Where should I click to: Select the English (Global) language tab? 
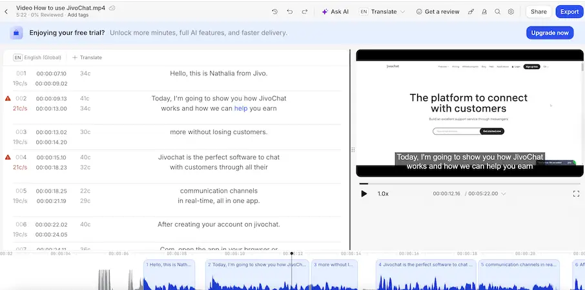click(x=37, y=57)
